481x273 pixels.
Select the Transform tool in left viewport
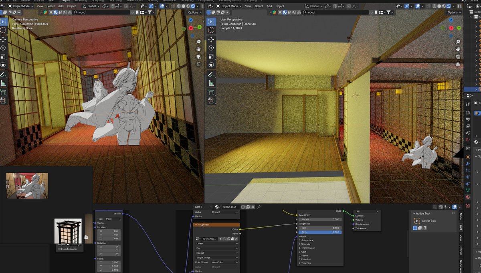(3, 65)
